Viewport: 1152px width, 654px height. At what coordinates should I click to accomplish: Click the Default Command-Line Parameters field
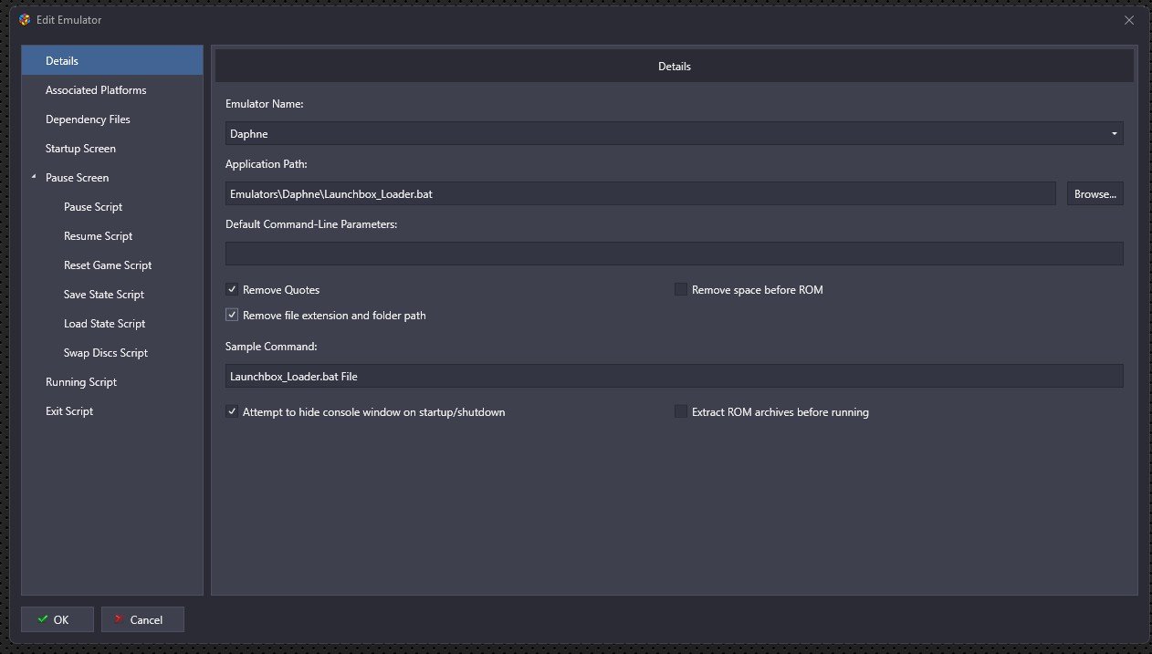point(674,254)
